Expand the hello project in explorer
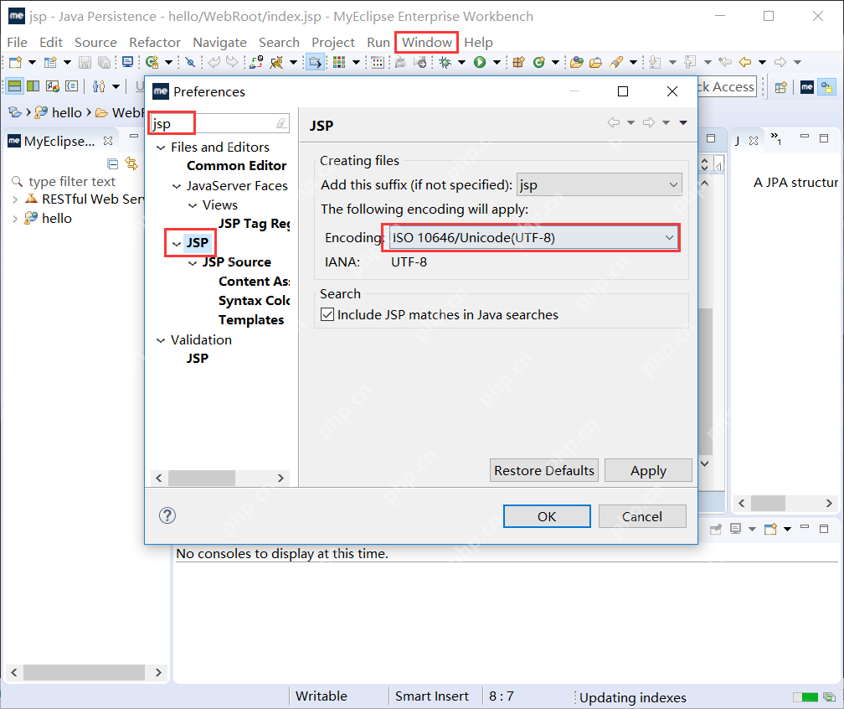 tap(15, 219)
